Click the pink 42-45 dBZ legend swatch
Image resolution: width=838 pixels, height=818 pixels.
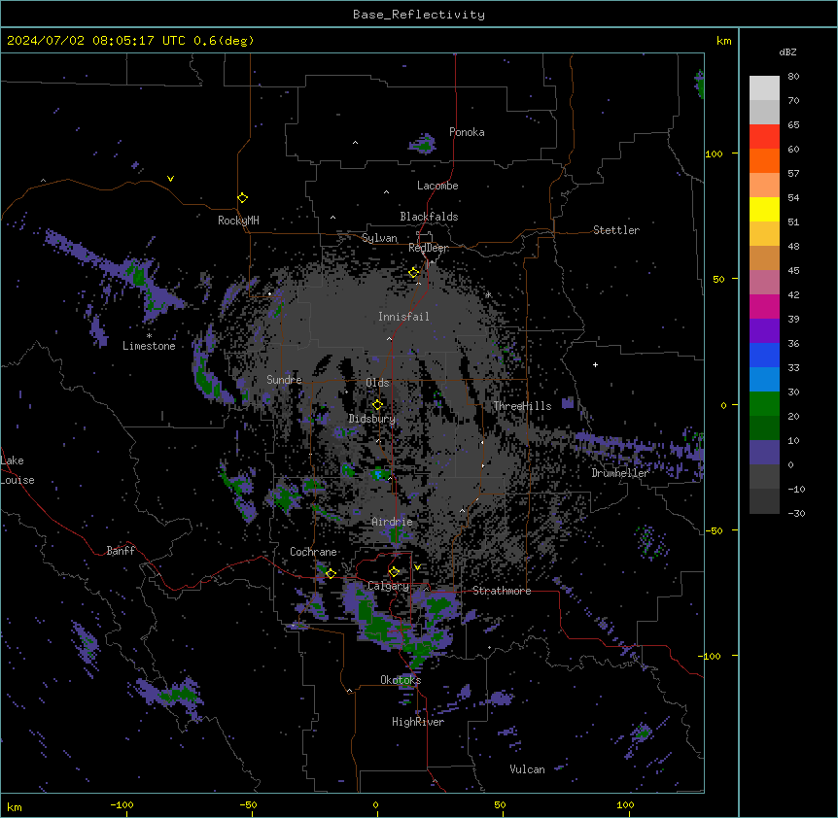(x=764, y=283)
